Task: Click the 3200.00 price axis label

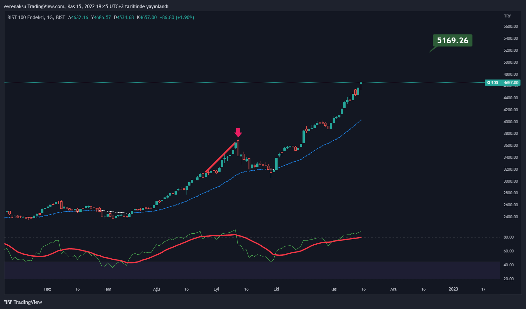Action: (x=511, y=169)
